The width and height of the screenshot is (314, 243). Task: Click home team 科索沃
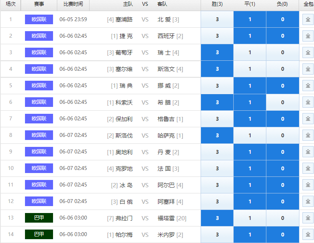click(124, 103)
